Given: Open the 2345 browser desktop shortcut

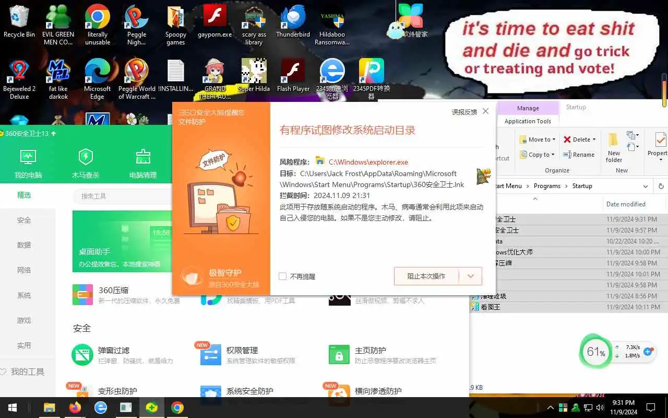Looking at the screenshot, I should tap(332, 79).
